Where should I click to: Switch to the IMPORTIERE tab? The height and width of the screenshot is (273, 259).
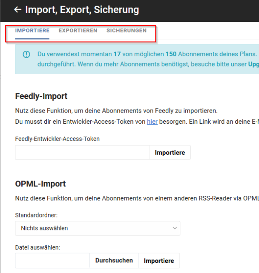(x=32, y=31)
